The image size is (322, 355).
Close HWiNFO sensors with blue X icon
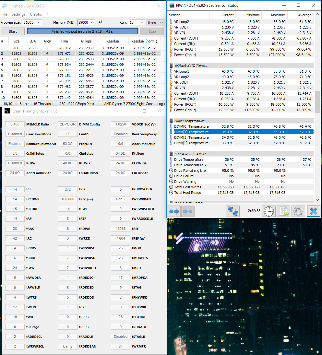click(x=314, y=211)
